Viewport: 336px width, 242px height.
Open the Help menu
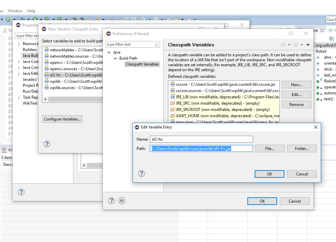[31, 11]
